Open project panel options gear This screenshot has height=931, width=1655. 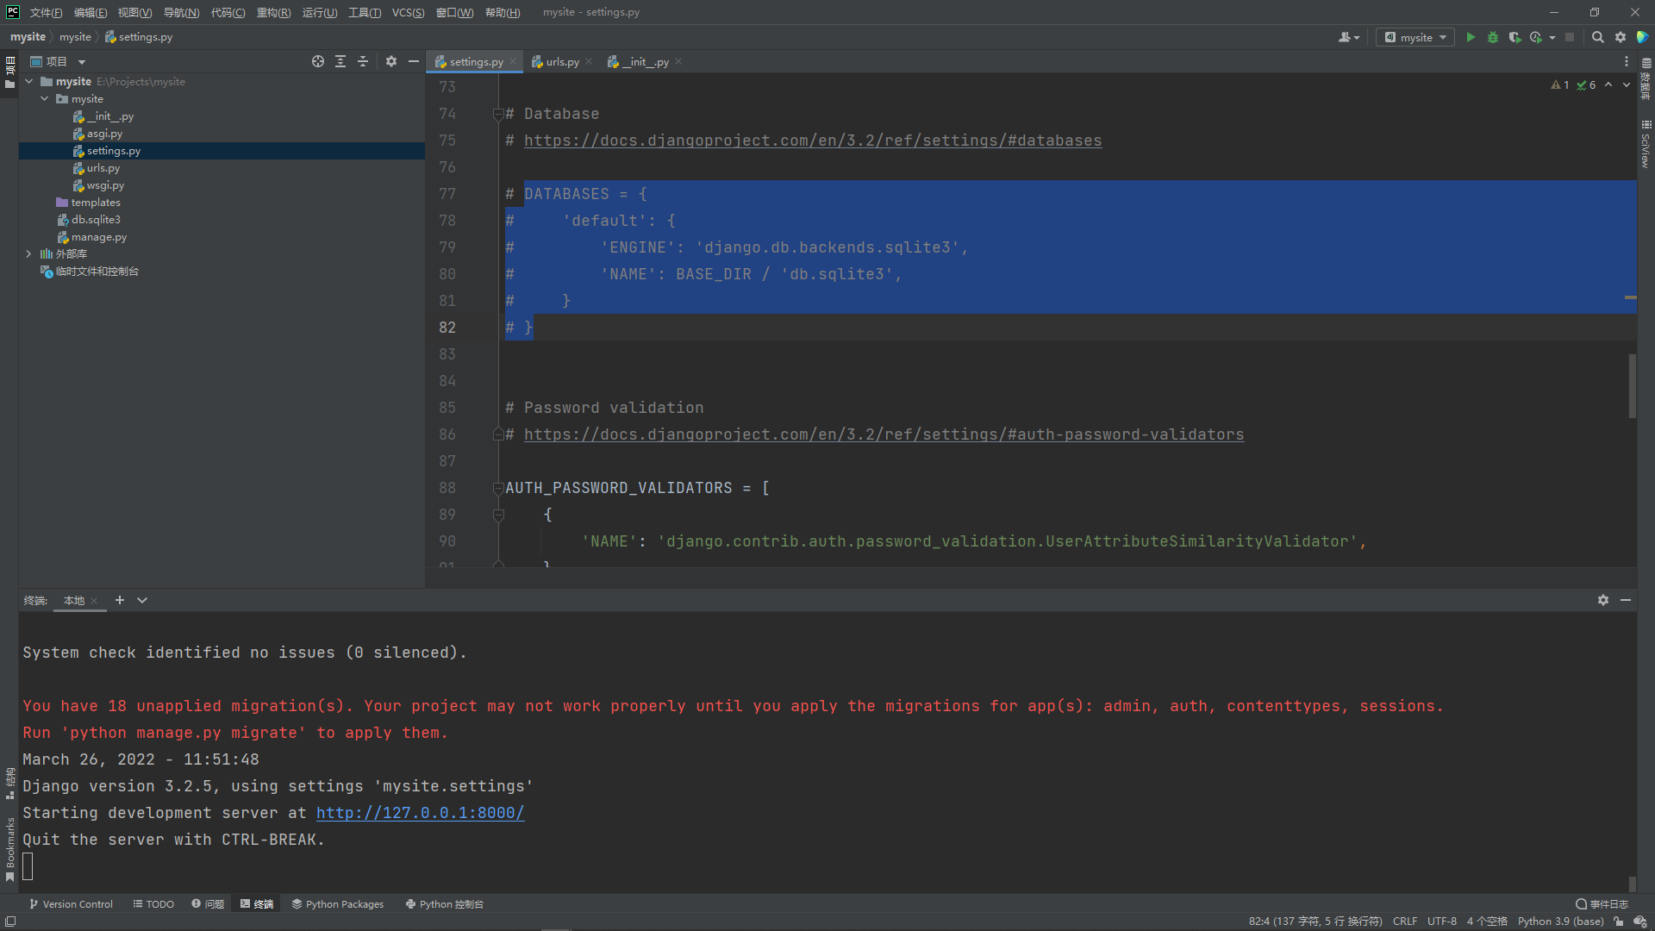click(391, 61)
